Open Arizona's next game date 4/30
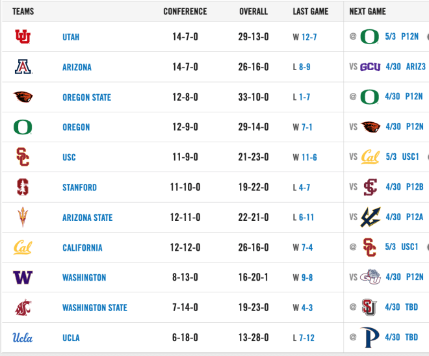This screenshot has height=356, width=429. click(x=393, y=66)
